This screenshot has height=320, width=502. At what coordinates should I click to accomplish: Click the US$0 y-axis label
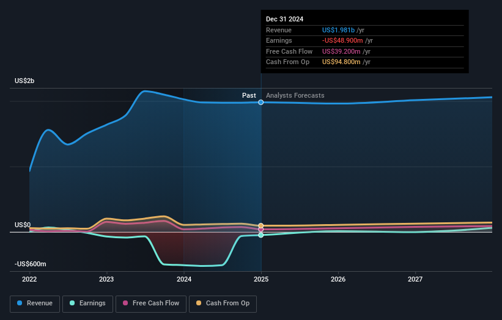pyautogui.click(x=23, y=225)
